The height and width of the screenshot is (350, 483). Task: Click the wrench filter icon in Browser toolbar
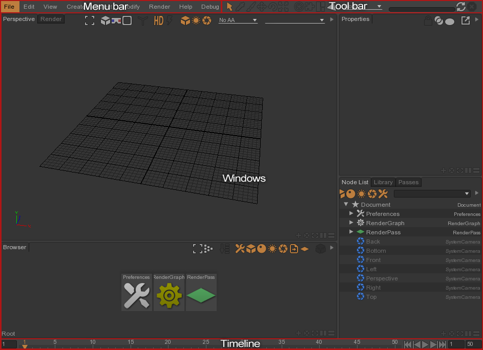(240, 249)
